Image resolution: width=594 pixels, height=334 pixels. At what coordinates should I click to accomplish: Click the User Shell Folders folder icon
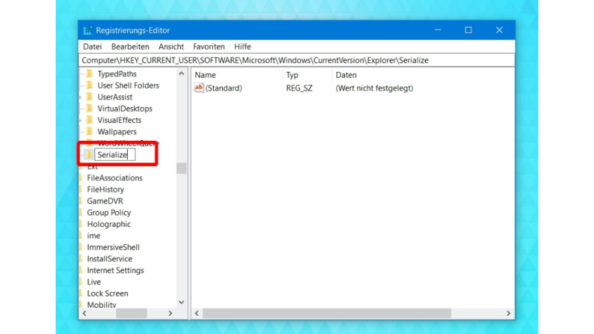click(89, 85)
